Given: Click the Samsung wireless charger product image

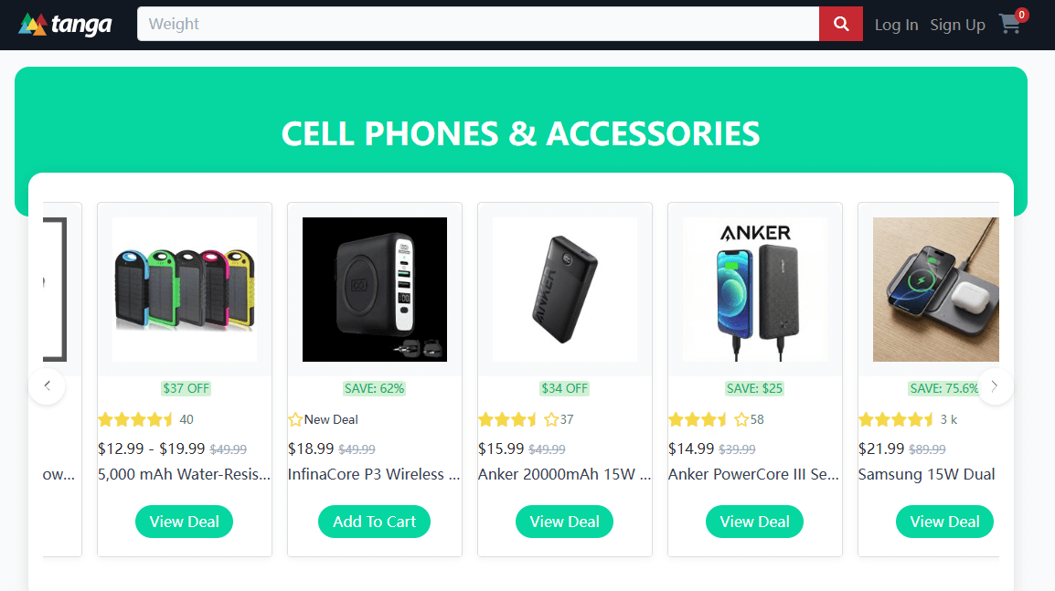Looking at the screenshot, I should click(x=935, y=290).
